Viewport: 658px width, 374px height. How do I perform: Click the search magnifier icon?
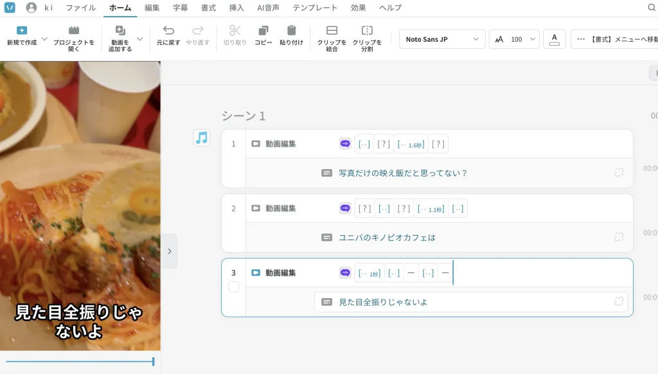pyautogui.click(x=652, y=8)
